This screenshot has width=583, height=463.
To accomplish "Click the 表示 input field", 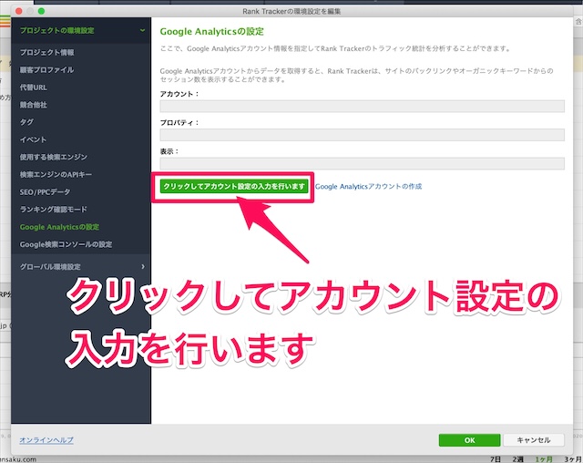I will tap(363, 163).
